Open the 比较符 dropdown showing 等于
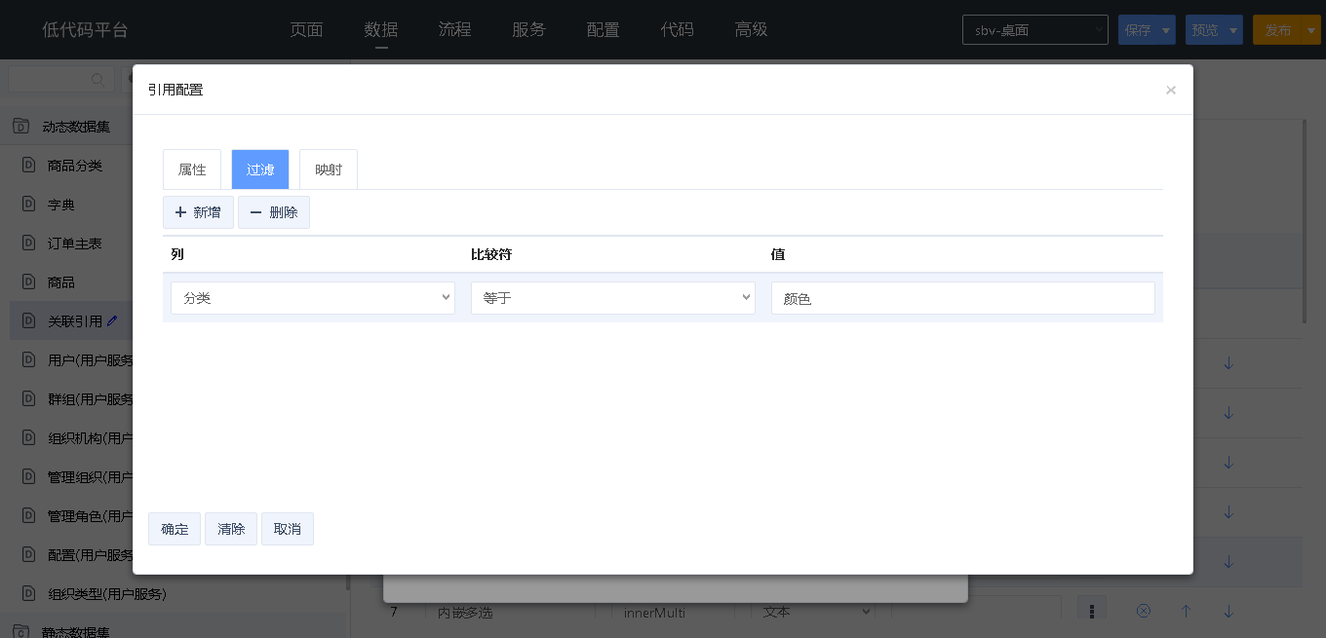Screen dimensions: 1326x638 [612, 298]
